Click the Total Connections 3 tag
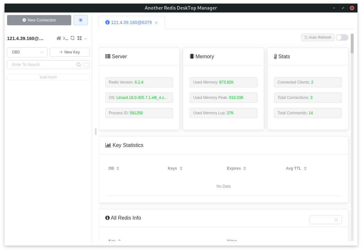Screen dimensions: 362x251 [308, 98]
